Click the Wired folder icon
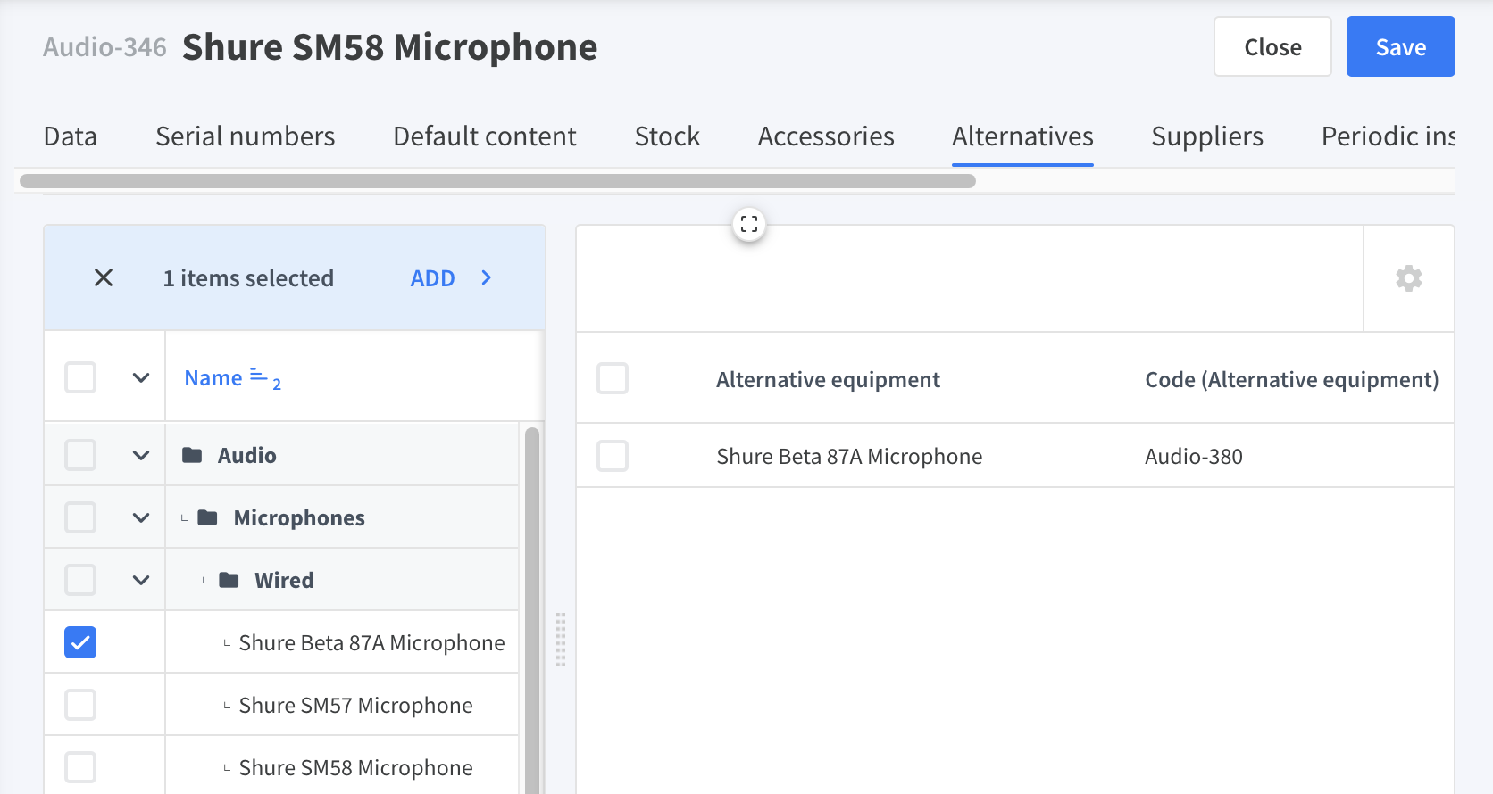This screenshot has height=794, width=1493. [229, 580]
